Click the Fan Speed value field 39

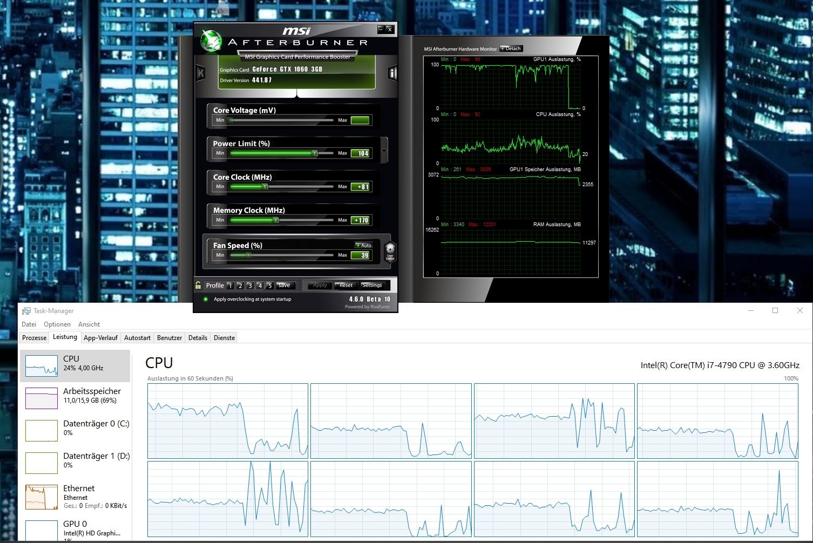coord(360,255)
